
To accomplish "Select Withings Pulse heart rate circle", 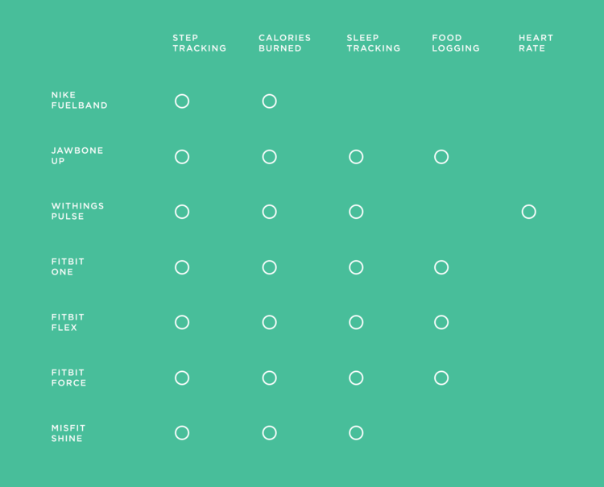I will (528, 212).
